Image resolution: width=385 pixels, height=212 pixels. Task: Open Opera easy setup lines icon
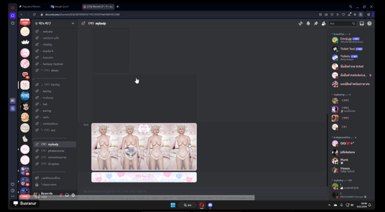coord(355,15)
